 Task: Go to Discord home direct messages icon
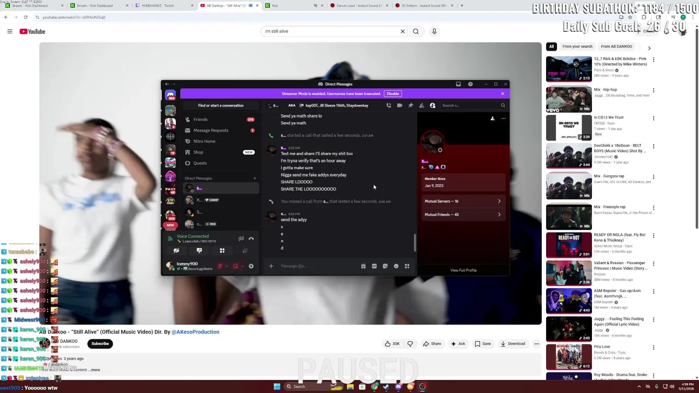click(x=170, y=96)
